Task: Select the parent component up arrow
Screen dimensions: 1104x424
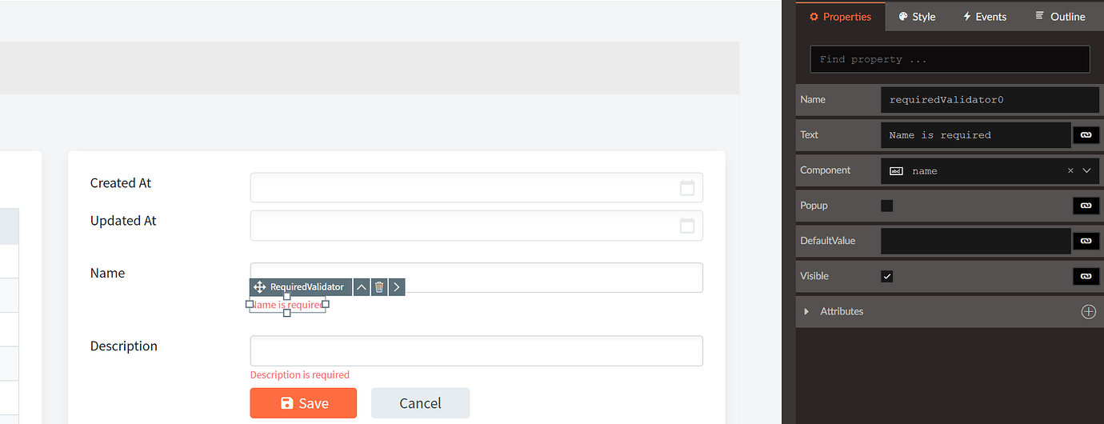Action: click(362, 287)
